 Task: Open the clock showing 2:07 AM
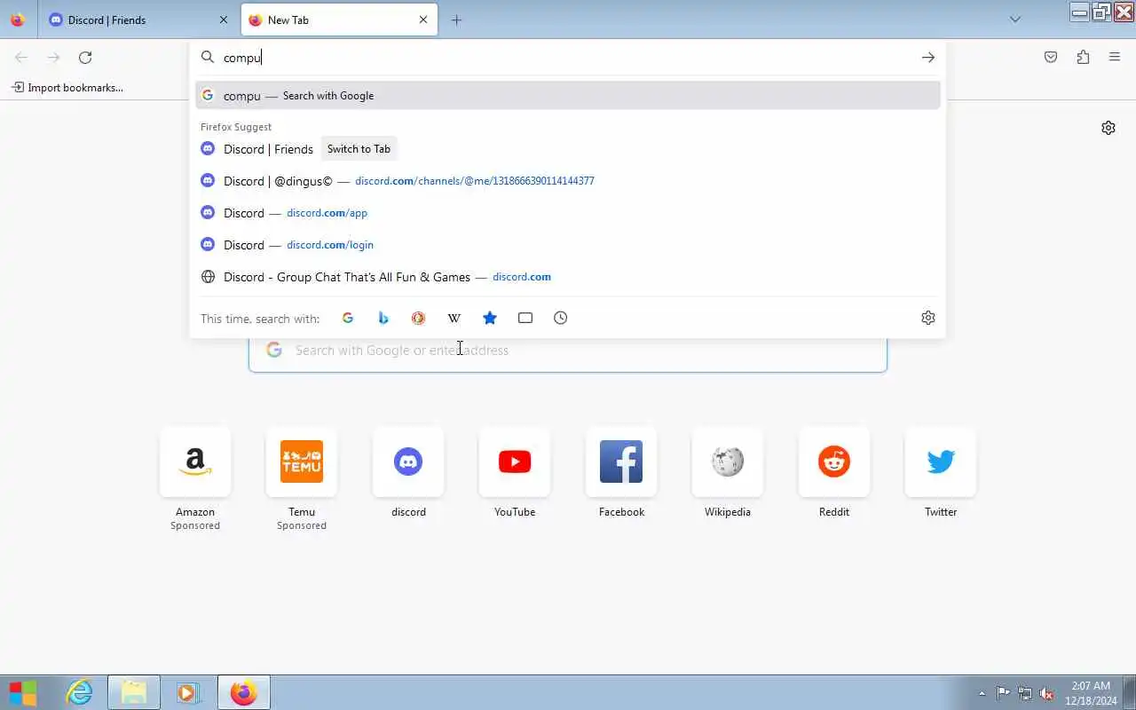(1091, 693)
